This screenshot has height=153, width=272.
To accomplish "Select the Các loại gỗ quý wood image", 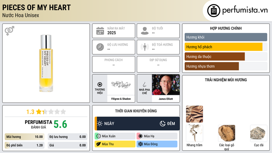I will coord(227,133).
